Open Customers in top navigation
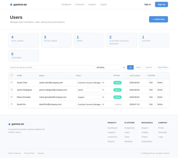 pos(80,4)
